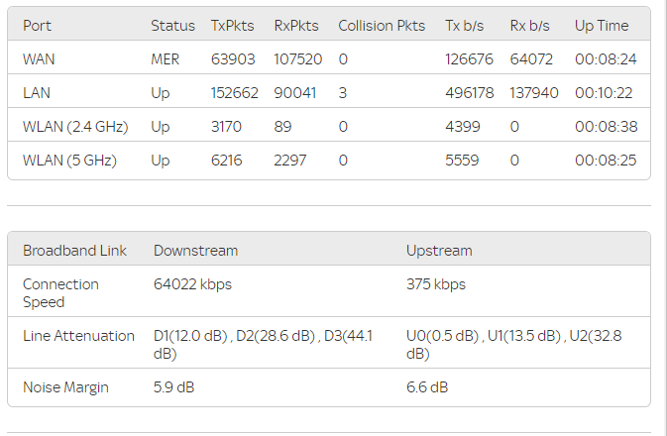Click the Collision Pkts column header
Screen dimensions: 667x436
pos(381,26)
